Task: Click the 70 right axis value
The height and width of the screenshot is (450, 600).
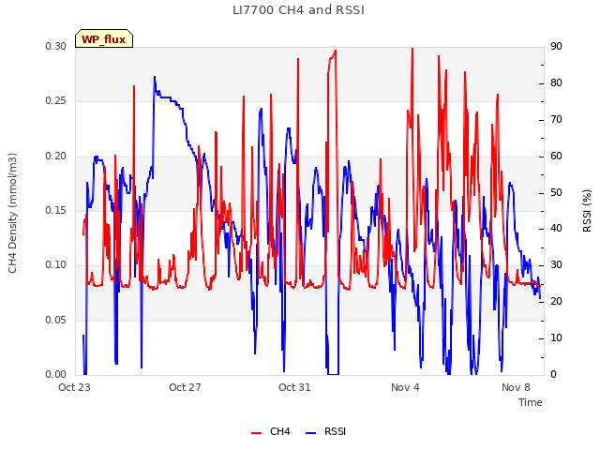Action: 556,120
